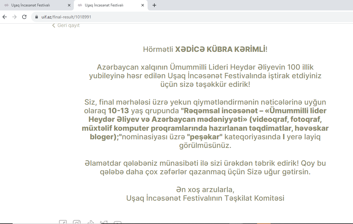The height and width of the screenshot is (224, 353).
Task: Close the first Uşaq İncəsənət Festivalı tab
Action: click(69, 5)
